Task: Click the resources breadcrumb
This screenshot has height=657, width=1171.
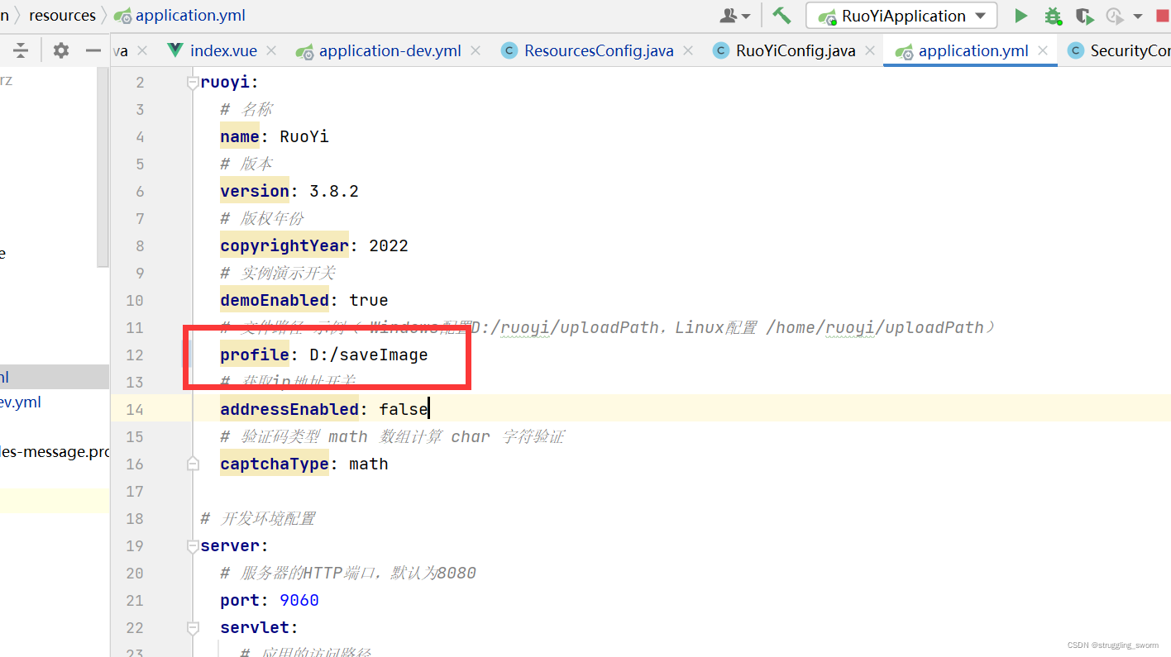Action: [62, 16]
